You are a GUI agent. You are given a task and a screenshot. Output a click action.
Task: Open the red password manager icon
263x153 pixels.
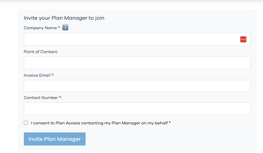click(243, 39)
